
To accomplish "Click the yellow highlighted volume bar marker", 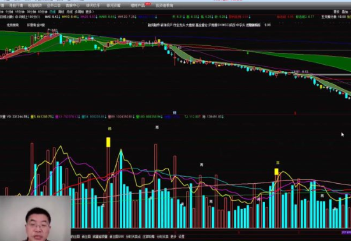I will click(108, 142).
